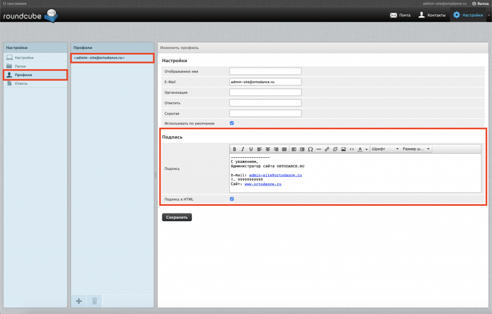Open source code view icon

[x=352, y=149]
